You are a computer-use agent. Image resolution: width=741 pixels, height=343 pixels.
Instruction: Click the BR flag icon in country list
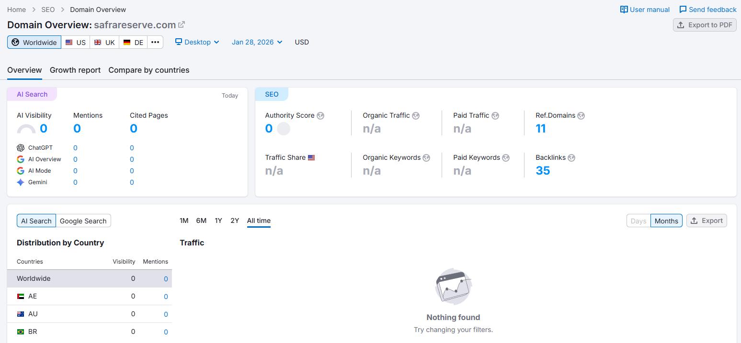21,332
